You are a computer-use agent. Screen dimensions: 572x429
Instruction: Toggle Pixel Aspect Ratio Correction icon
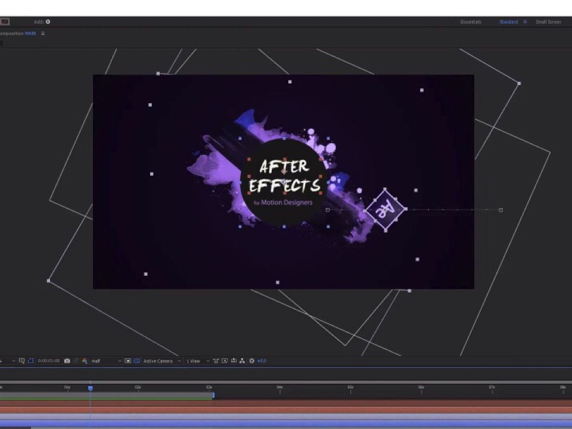[216, 361]
